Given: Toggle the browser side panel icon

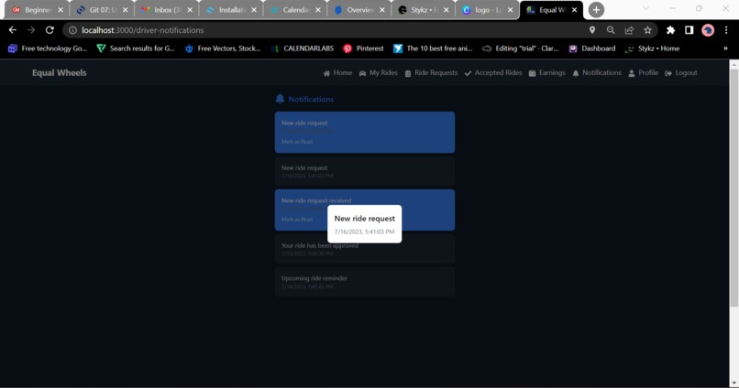Looking at the screenshot, I should (689, 30).
